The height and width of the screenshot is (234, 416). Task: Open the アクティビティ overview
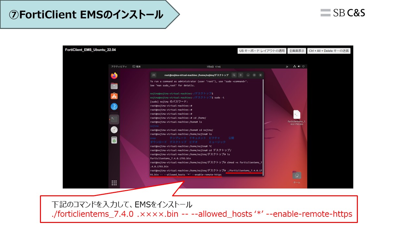[119, 66]
